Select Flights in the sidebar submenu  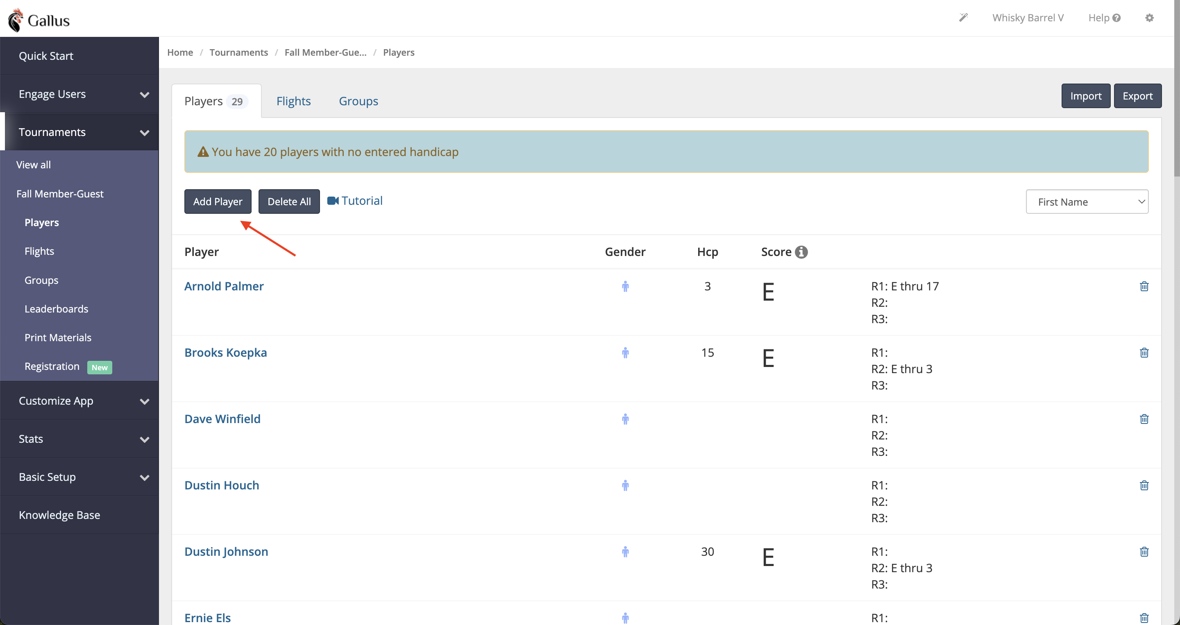39,251
